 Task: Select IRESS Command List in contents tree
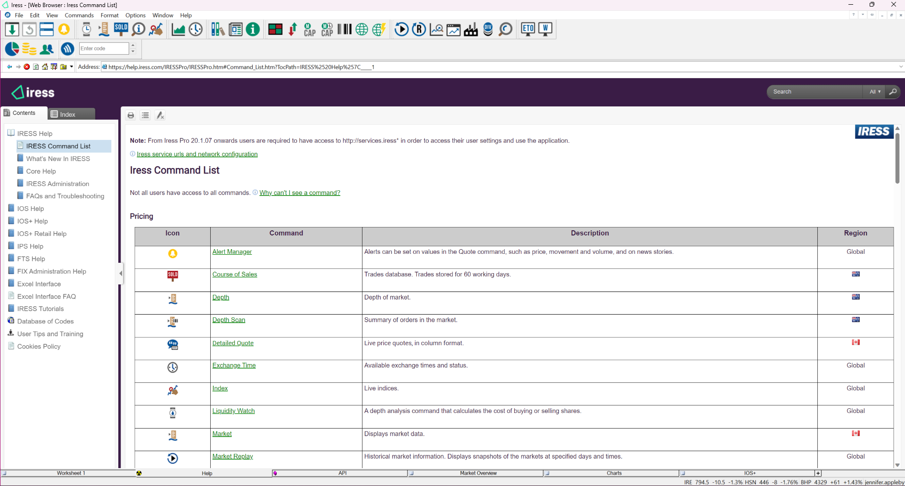pyautogui.click(x=58, y=146)
